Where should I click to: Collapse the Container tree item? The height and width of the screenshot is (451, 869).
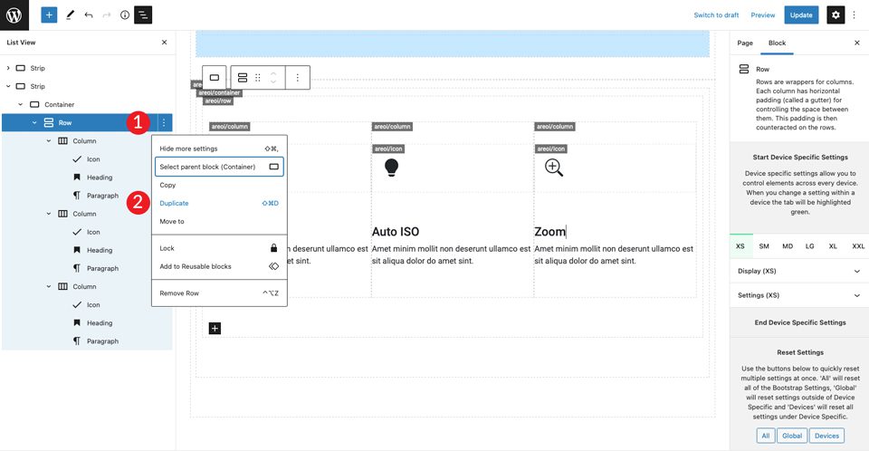pos(21,104)
